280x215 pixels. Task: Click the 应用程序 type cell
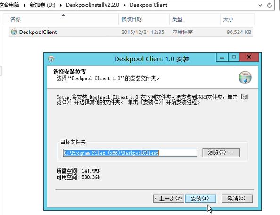click(182, 32)
